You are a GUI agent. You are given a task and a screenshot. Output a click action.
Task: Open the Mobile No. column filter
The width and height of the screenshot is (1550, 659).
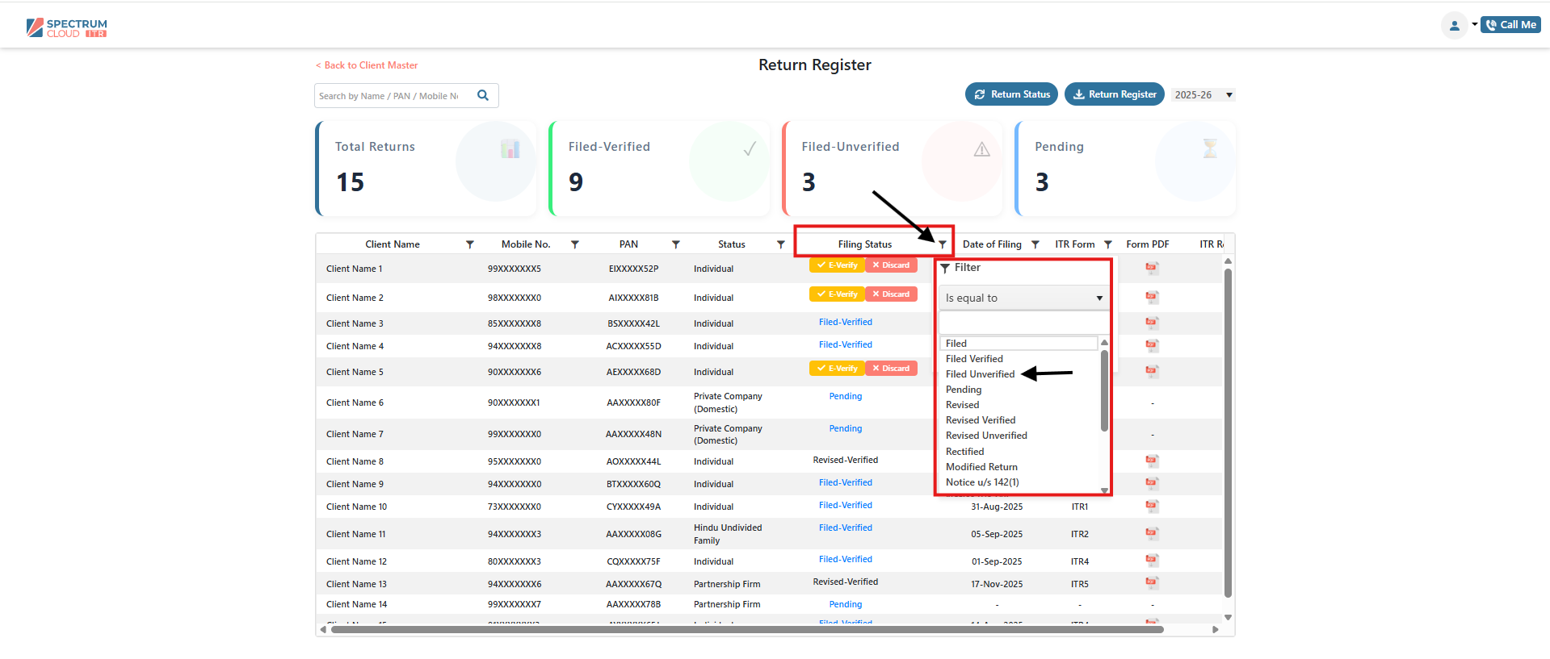pos(574,244)
